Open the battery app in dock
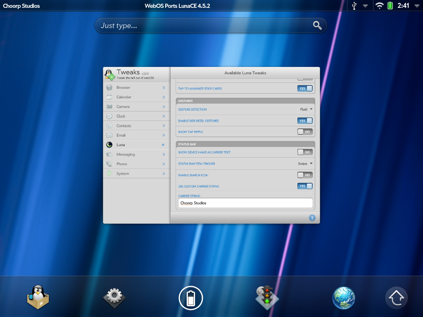This screenshot has width=423, height=317. [191, 297]
